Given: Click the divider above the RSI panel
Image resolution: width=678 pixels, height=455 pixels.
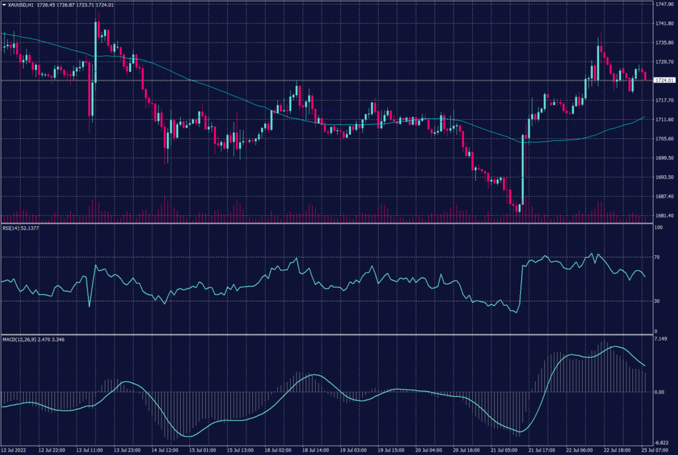Looking at the screenshot, I should point(331,224).
